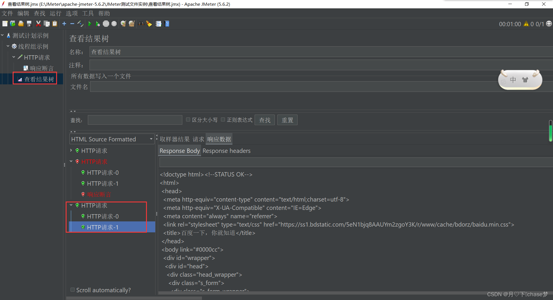The height and width of the screenshot is (300, 553).
Task: Click the IME shirt skin icon
Action: [x=525, y=80]
